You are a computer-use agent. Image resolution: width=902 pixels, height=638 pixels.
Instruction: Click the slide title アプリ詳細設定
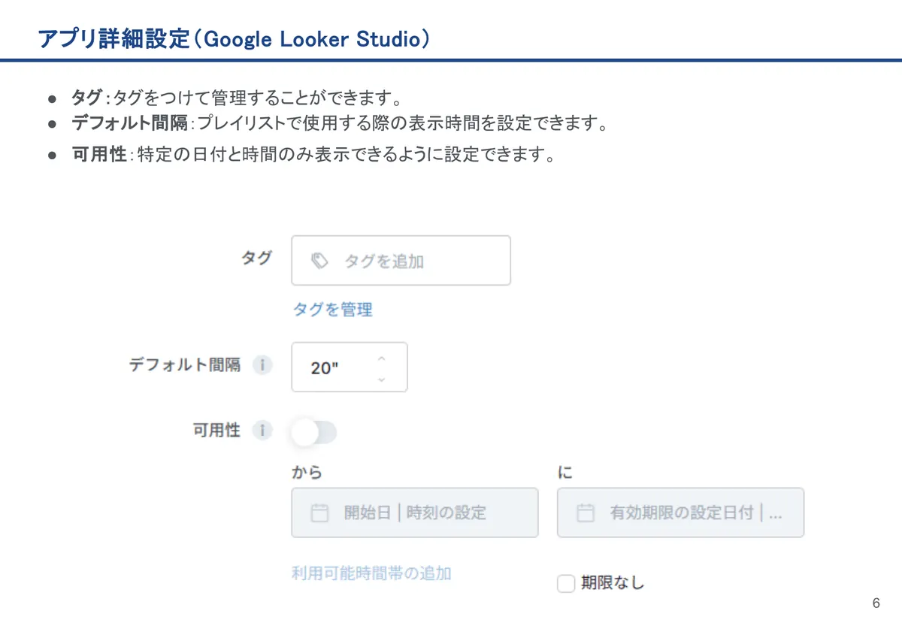pos(233,39)
